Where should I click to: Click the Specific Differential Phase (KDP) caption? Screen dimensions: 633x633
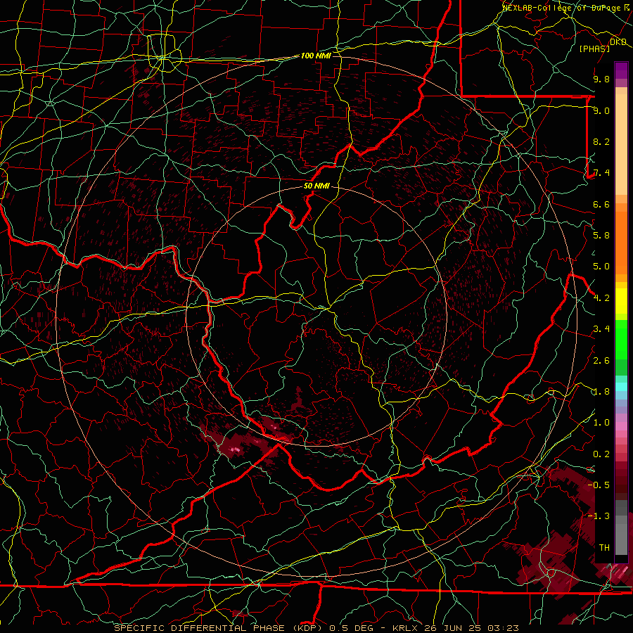[219, 628]
